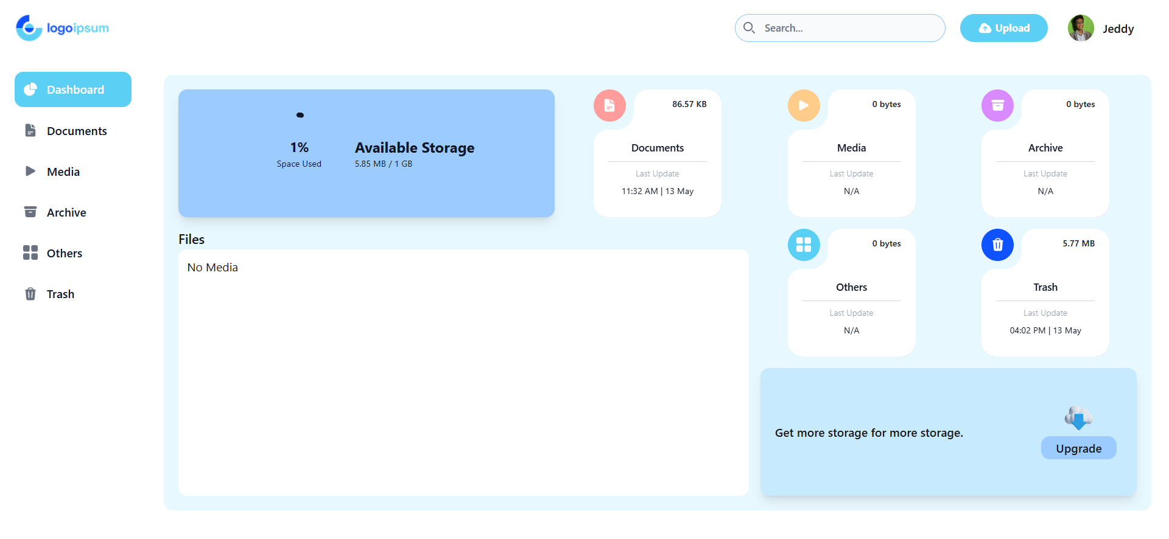This screenshot has height=539, width=1169.
Task: Open Jeddy's profile avatar
Action: point(1081,28)
